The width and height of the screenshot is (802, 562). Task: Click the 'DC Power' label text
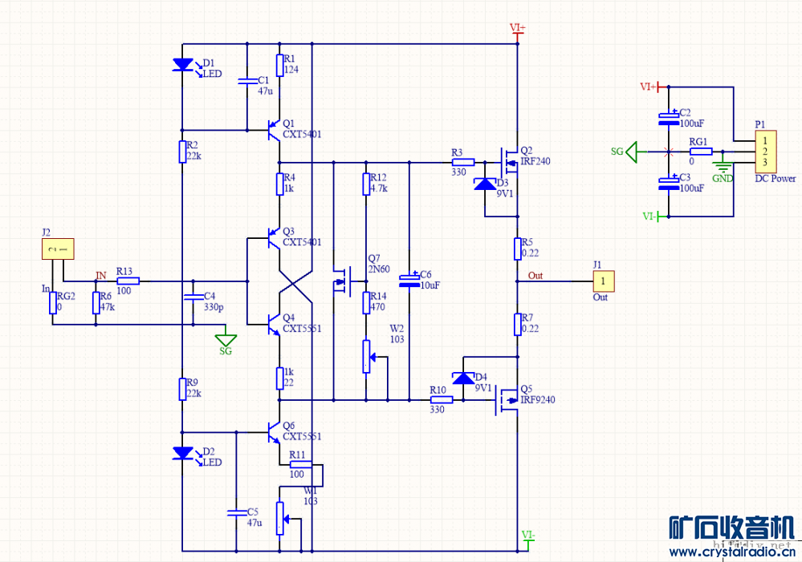coord(776,178)
